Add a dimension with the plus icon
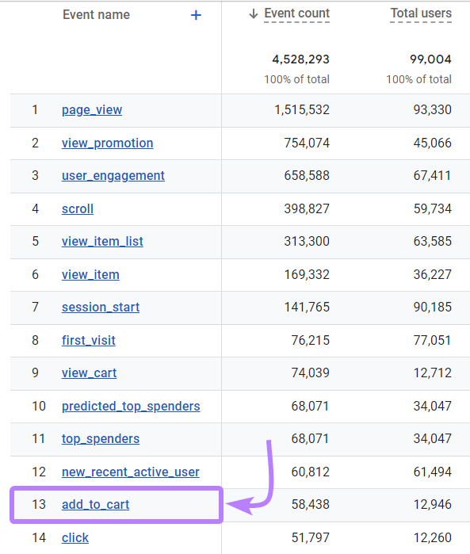Screen dimensions: 470x554 tap(196, 15)
